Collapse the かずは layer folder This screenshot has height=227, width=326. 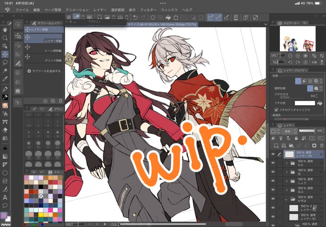(x=287, y=199)
